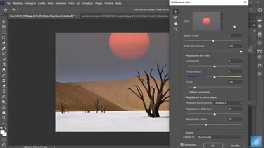Click the Annulla cancel button

point(235,146)
